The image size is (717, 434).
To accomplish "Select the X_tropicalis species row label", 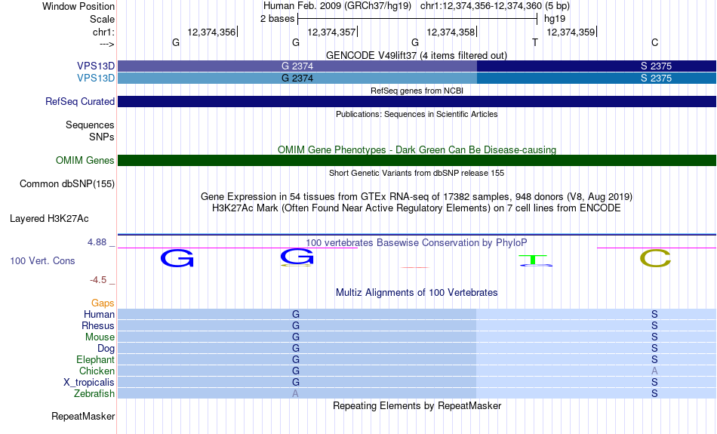I will (89, 383).
